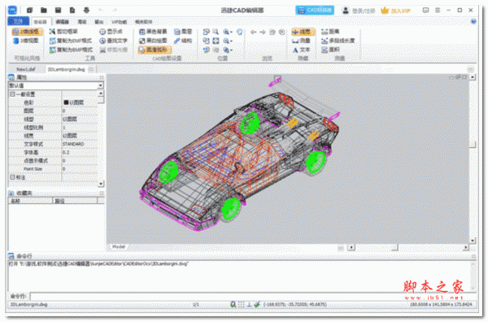The width and height of the screenshot is (488, 322).
Task: Click 复制为EMF格式 in the ribbon
Action: [71, 41]
